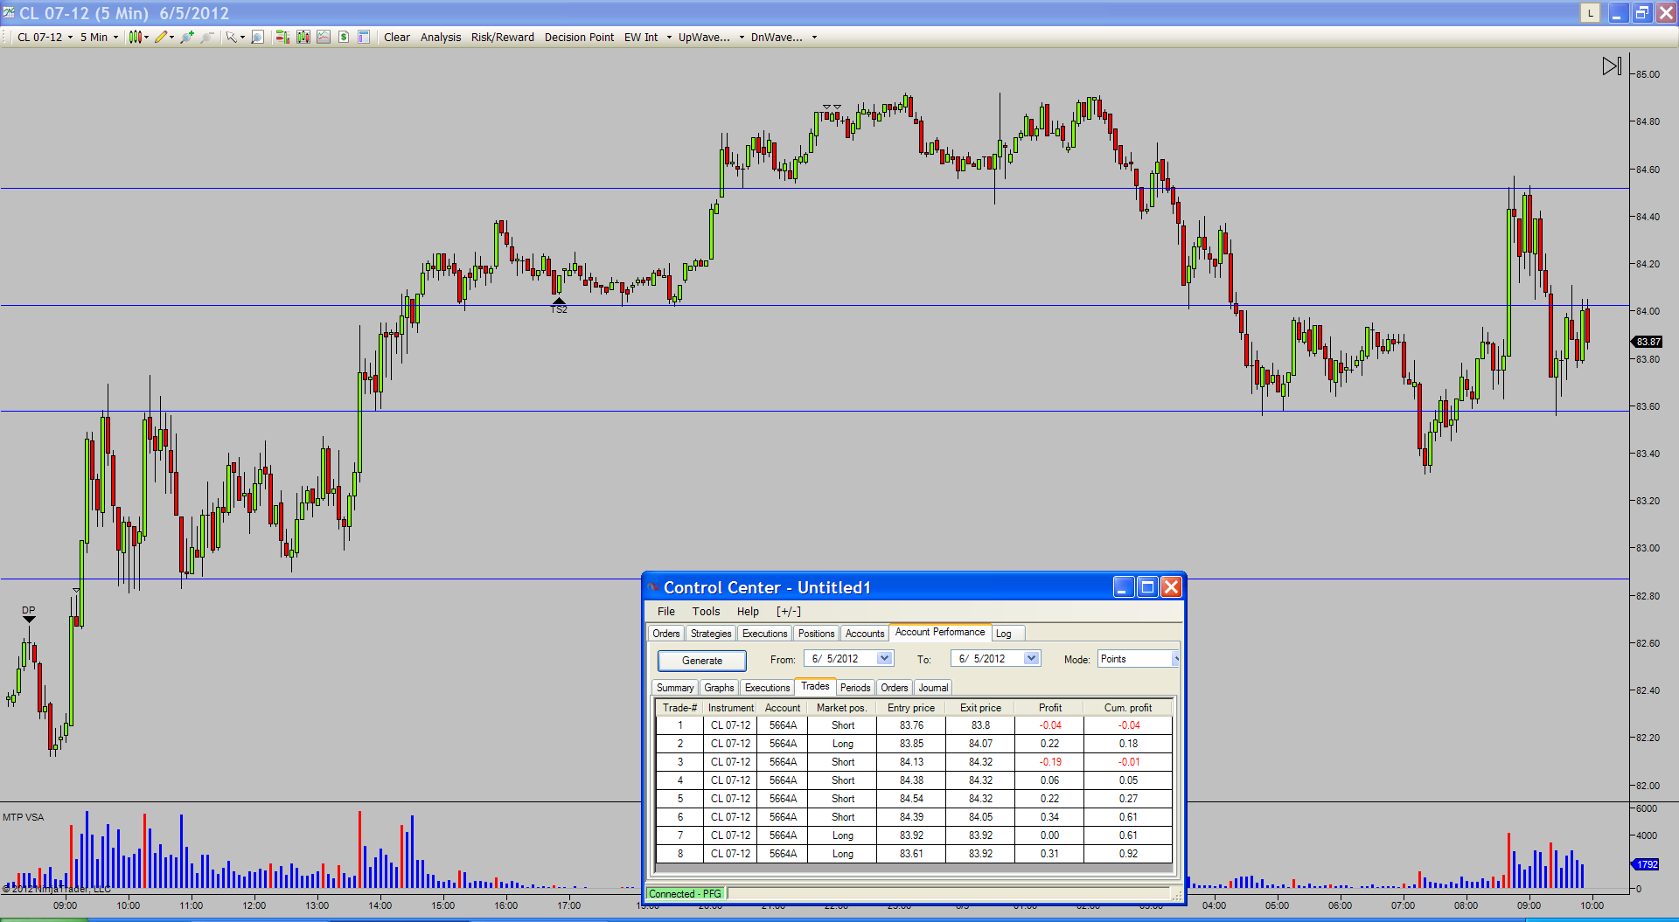This screenshot has height=922, width=1679.
Task: Open the Summary sub-tab
Action: click(x=675, y=688)
